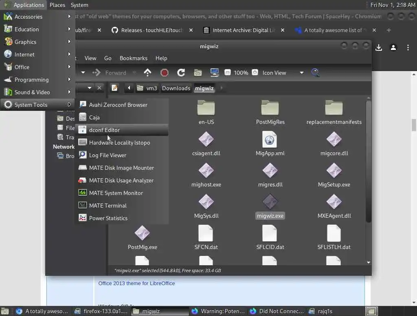Launch MATE Disk Image Mounter
Viewport: 417px width, 316px height.
point(121,168)
